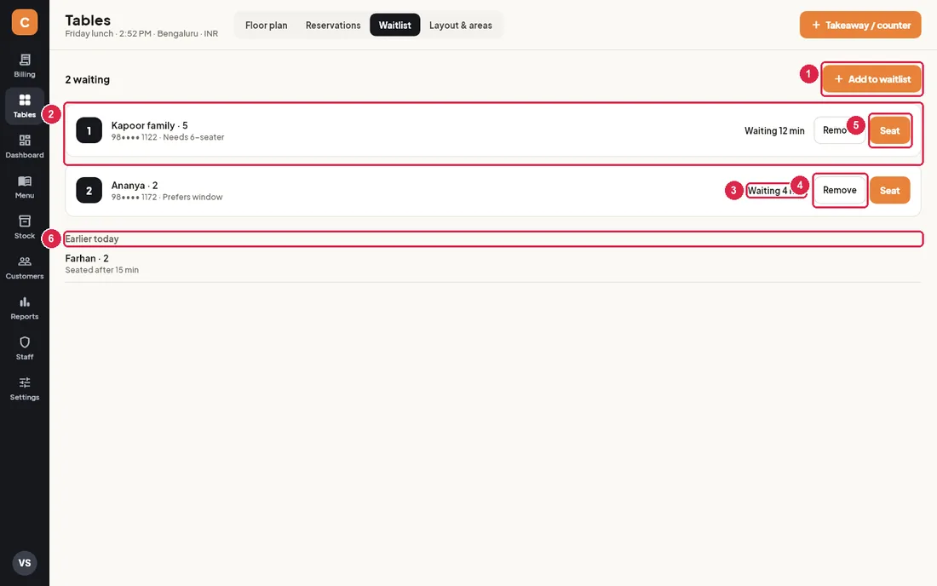937x586 pixels.
Task: Select the Tables icon in sidebar
Action: (x=25, y=100)
